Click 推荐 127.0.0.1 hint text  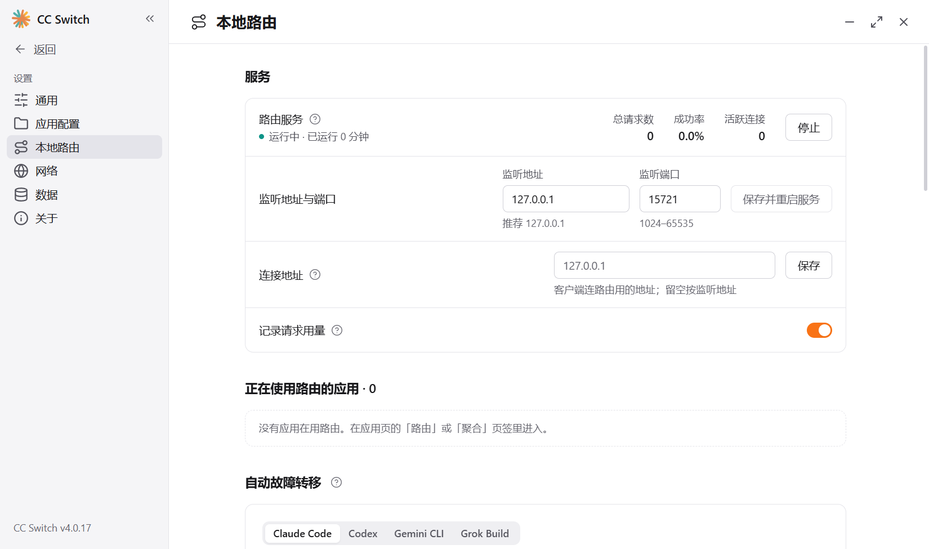pos(533,224)
